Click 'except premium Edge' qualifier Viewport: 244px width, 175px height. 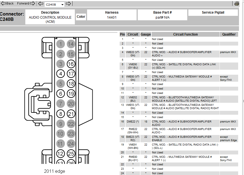228,139
